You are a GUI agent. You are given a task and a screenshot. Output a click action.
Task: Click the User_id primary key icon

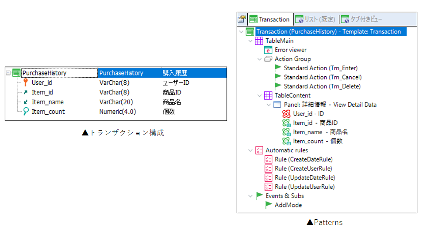[x=25, y=83]
